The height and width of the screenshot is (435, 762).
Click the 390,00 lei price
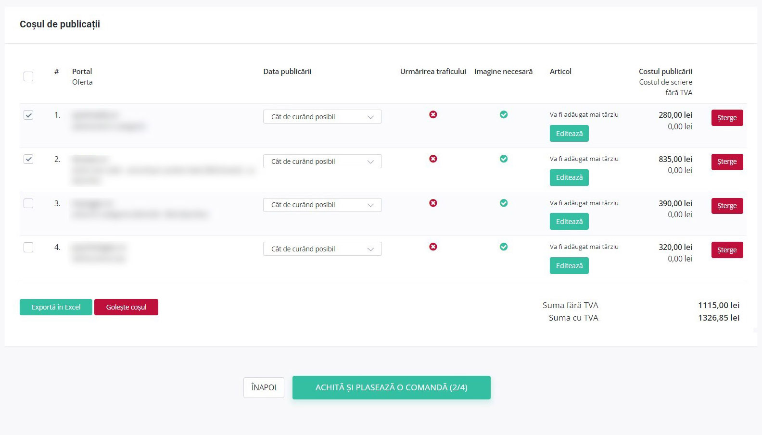[675, 203]
